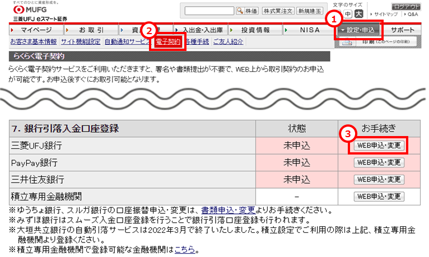Screen dimensions: 429x257
Task: Click the 三菱UFJ銀行 row label
Action: click(36, 146)
